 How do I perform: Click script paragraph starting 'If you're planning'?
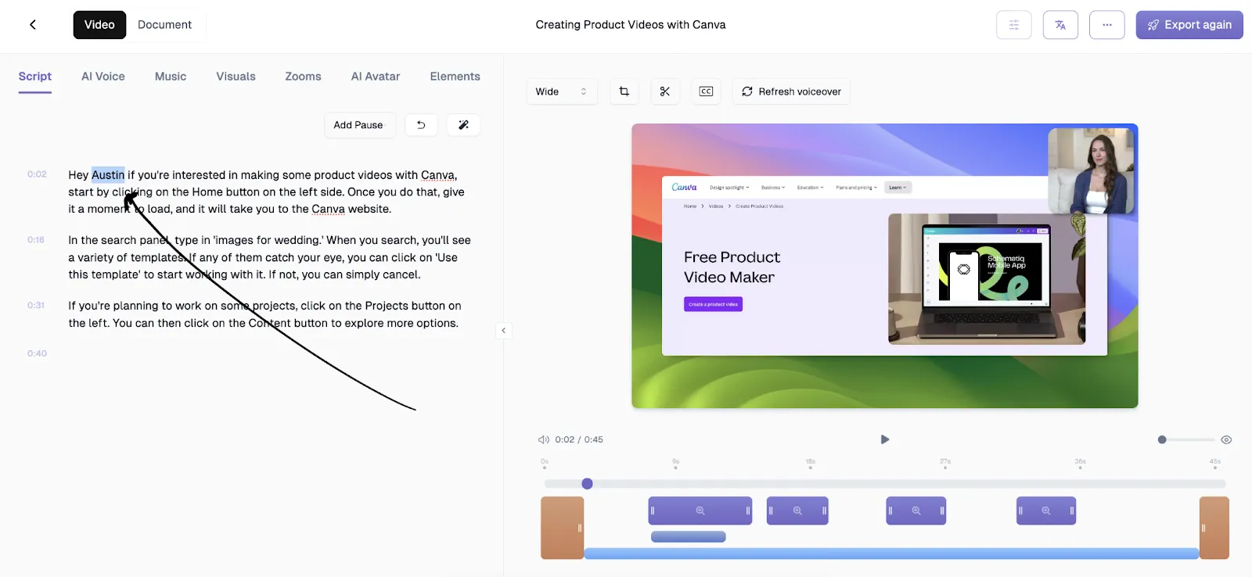(x=264, y=314)
